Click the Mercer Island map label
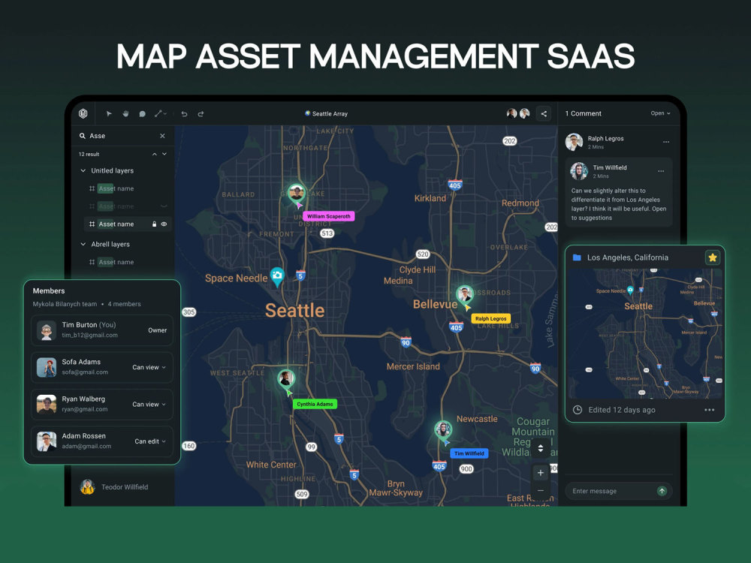The height and width of the screenshot is (563, 751). (x=413, y=366)
